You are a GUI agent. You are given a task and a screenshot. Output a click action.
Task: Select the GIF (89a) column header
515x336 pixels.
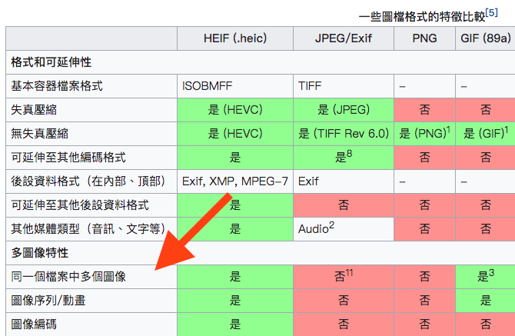[486, 38]
